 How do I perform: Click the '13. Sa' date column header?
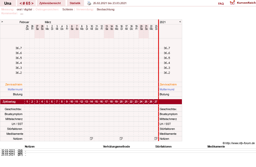click(107, 28)
